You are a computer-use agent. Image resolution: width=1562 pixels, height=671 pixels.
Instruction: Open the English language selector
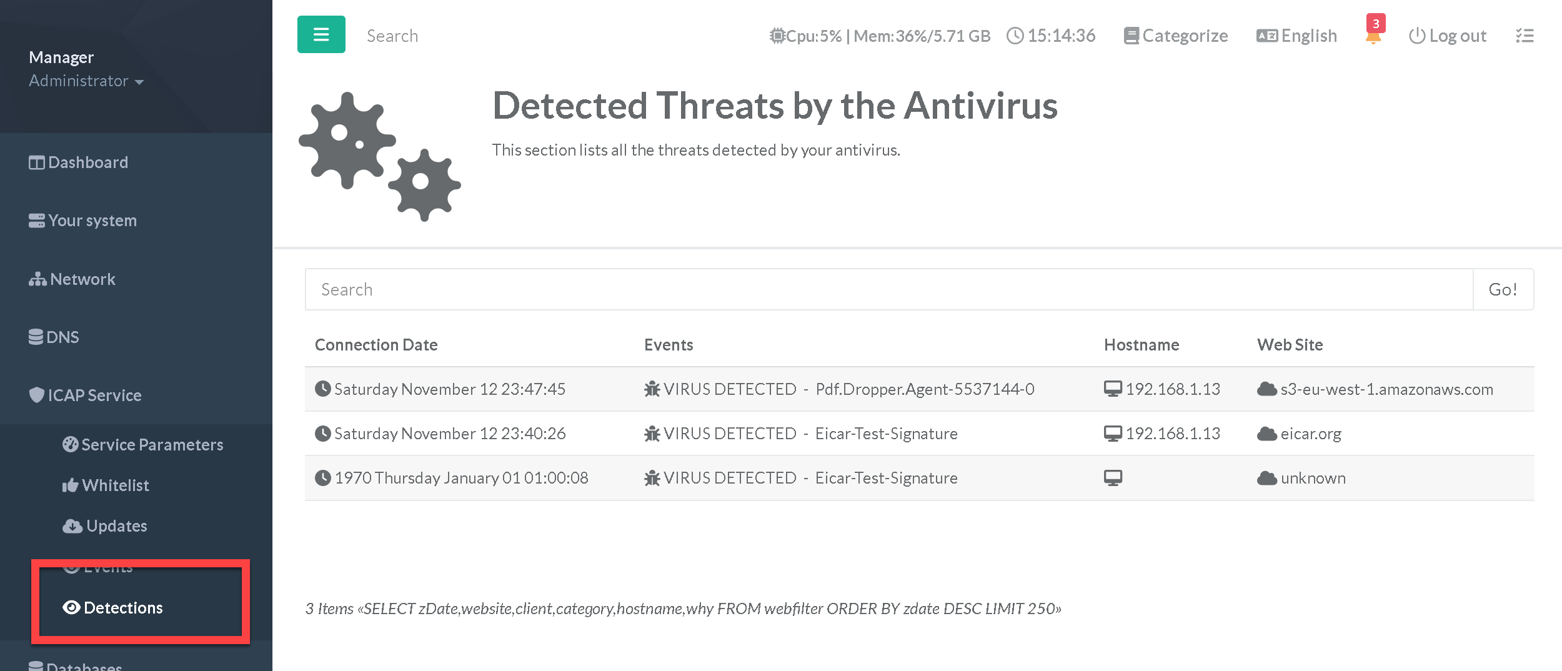click(x=1296, y=36)
